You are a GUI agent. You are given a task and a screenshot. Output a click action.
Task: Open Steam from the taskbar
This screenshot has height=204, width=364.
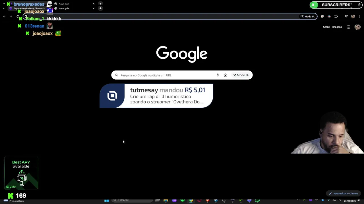(x=216, y=200)
